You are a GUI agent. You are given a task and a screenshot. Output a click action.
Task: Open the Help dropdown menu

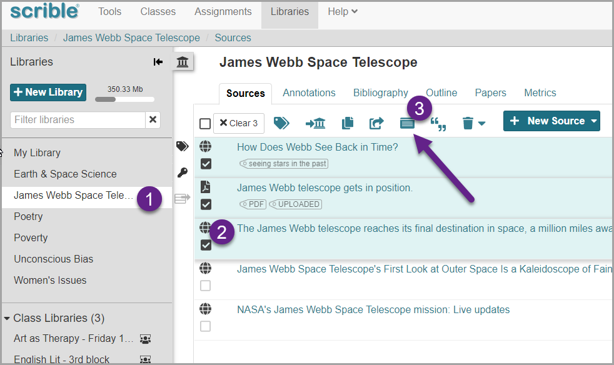point(343,12)
